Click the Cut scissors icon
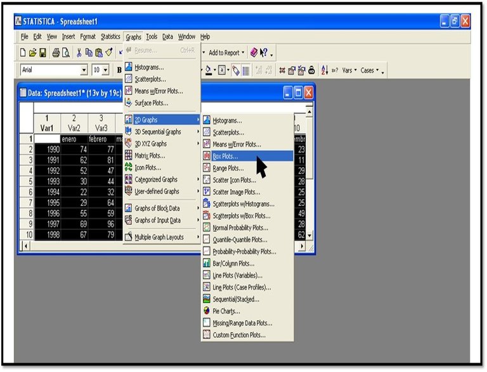 [x=79, y=53]
